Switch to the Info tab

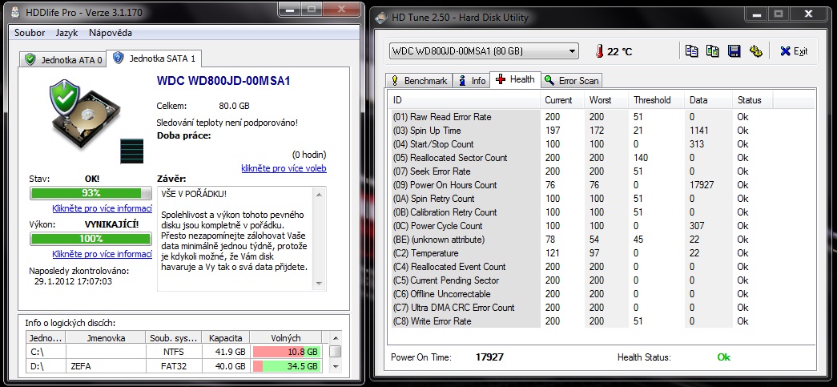(x=472, y=81)
